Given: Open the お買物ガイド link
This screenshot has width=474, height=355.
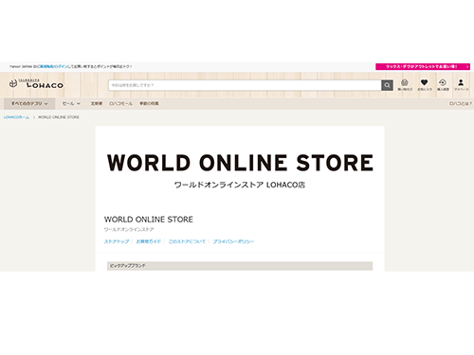Looking at the screenshot, I should click(x=149, y=241).
